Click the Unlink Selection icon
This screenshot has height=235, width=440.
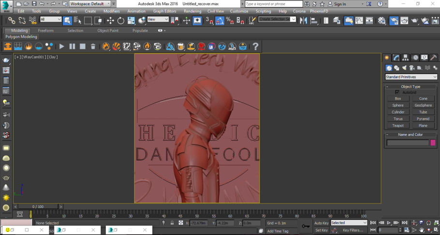(22, 20)
